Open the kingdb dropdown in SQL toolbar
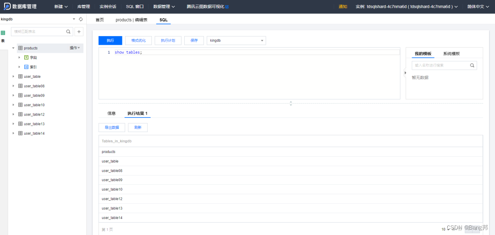495x235 pixels. (236, 40)
